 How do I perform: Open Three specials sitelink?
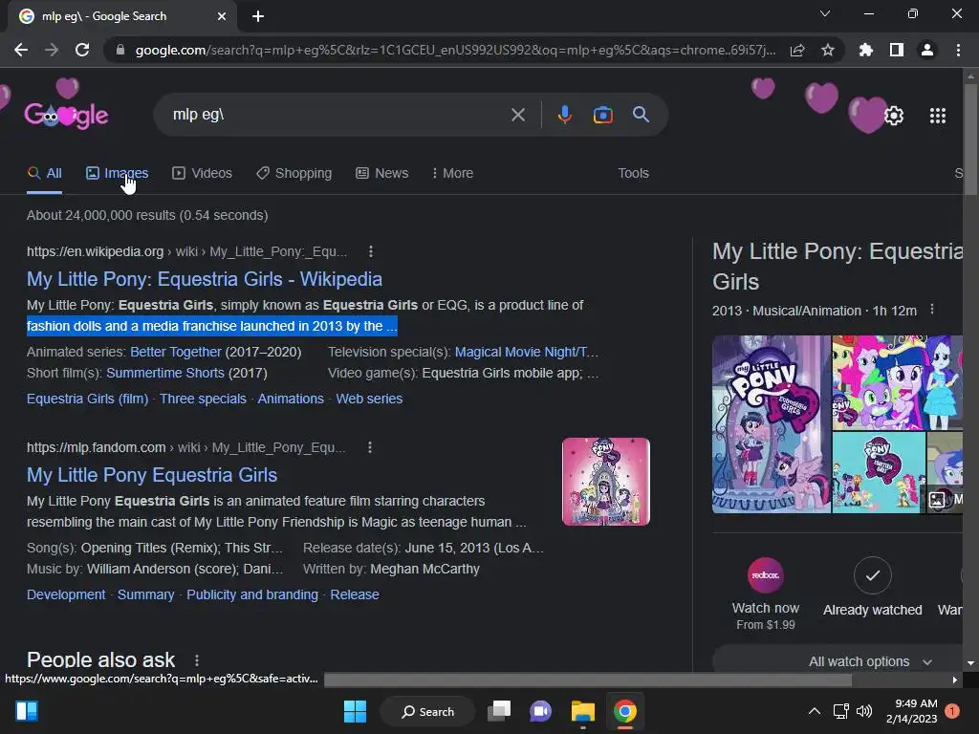click(x=203, y=399)
